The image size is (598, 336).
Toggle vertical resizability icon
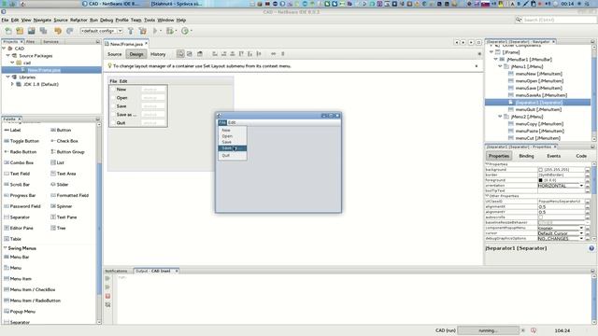click(x=282, y=54)
